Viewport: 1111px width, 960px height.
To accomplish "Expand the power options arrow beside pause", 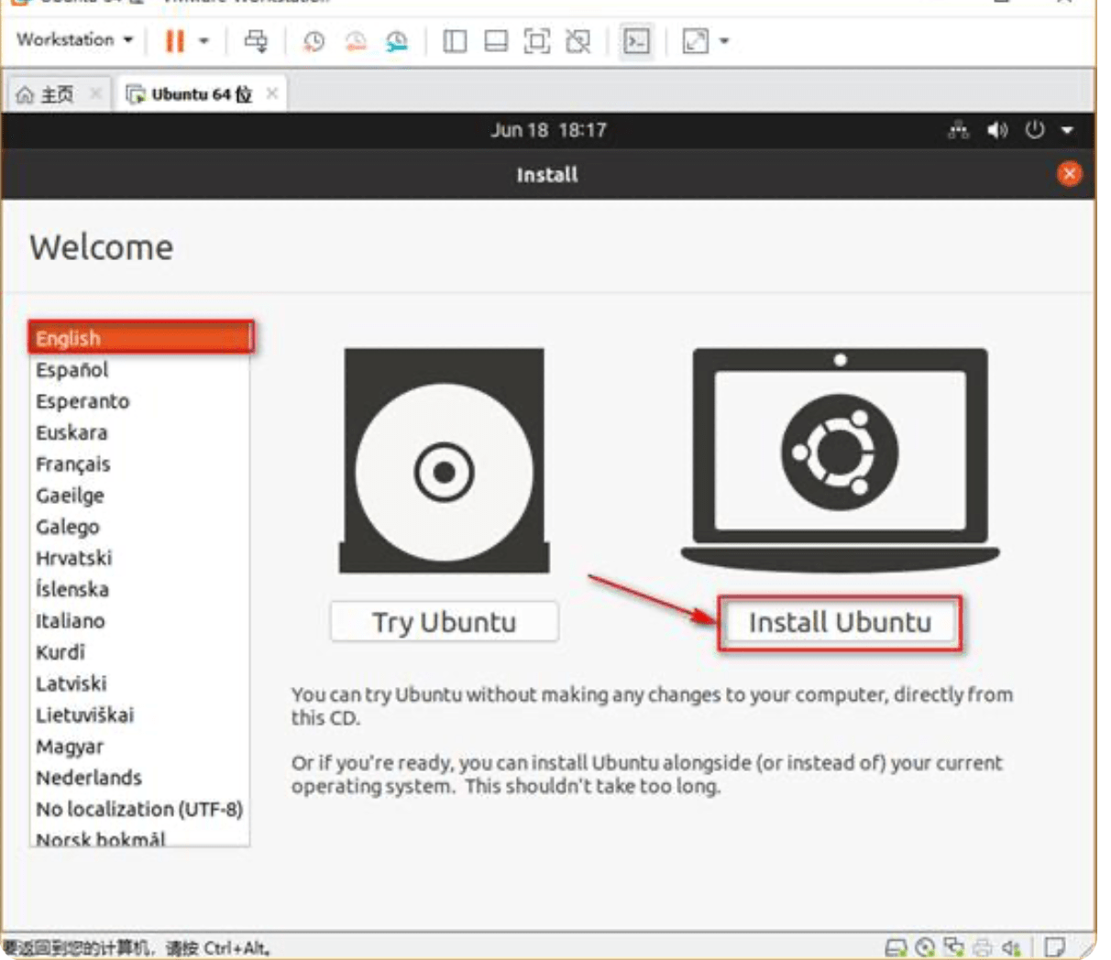I will 203,41.
